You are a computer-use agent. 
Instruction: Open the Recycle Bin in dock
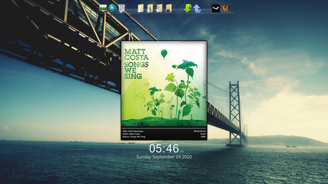[x=122, y=8]
